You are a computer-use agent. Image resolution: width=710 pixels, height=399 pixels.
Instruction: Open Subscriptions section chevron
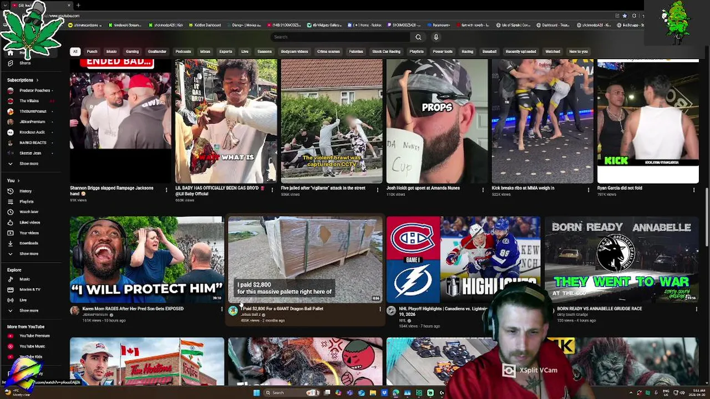coord(37,80)
